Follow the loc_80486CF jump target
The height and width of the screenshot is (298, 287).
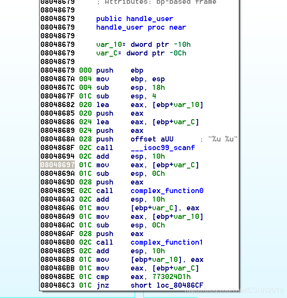(180, 285)
